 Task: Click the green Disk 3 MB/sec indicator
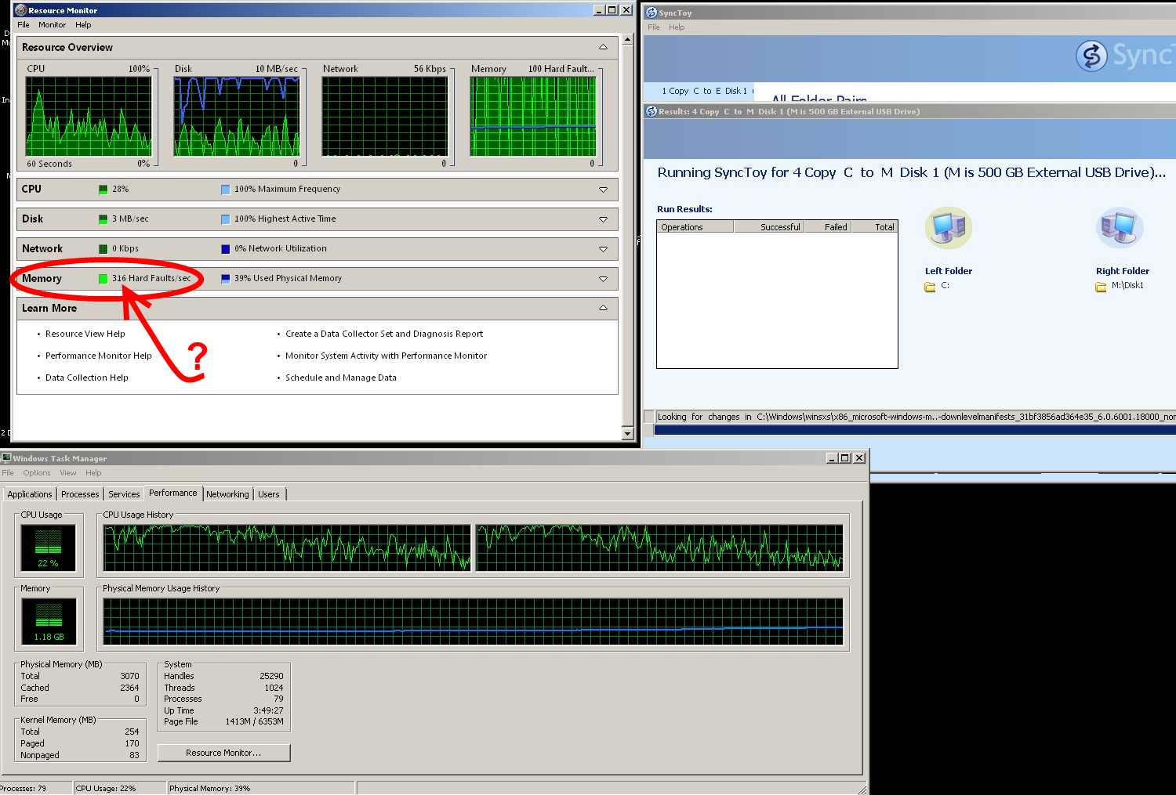coord(103,219)
